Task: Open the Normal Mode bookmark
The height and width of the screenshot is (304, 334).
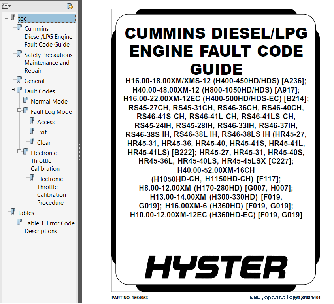Action: (x=49, y=102)
